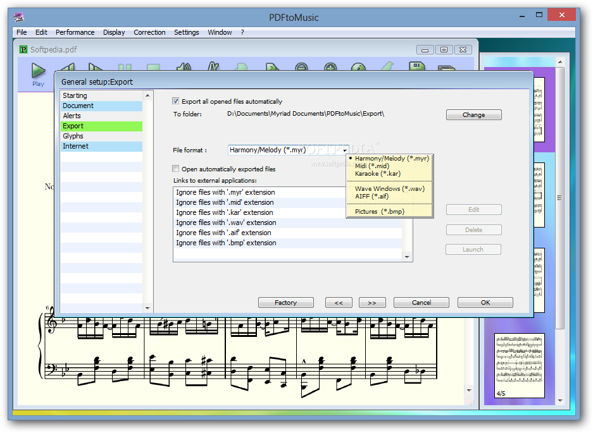Click the speaker volume icon in toolbar
Image resolution: width=593 pixels, height=433 pixels.
tap(184, 66)
